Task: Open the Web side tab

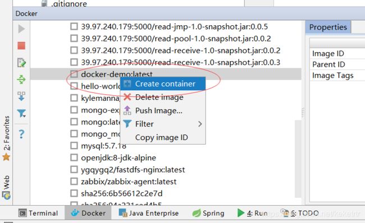Action: coord(6,188)
